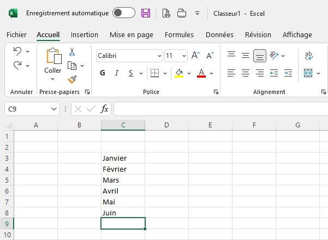Click the Borders grid icon
This screenshot has height=240, width=328.
pyautogui.click(x=155, y=73)
